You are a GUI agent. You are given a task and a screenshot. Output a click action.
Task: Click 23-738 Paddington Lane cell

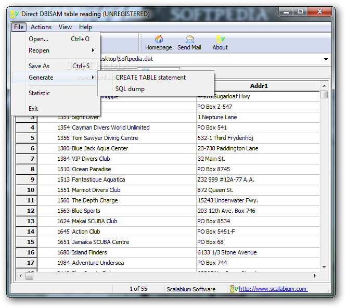coord(258,148)
